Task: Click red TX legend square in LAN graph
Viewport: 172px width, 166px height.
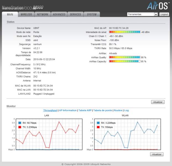Action: [x=20, y=127]
